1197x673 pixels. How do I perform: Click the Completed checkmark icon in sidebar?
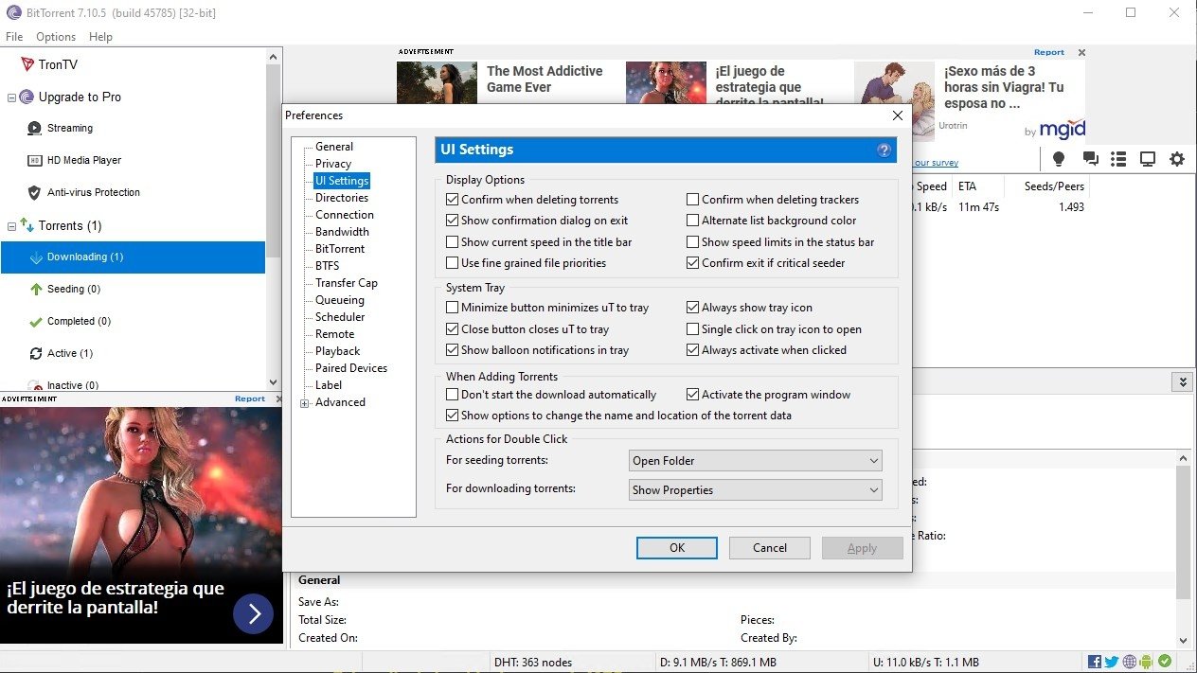click(36, 321)
